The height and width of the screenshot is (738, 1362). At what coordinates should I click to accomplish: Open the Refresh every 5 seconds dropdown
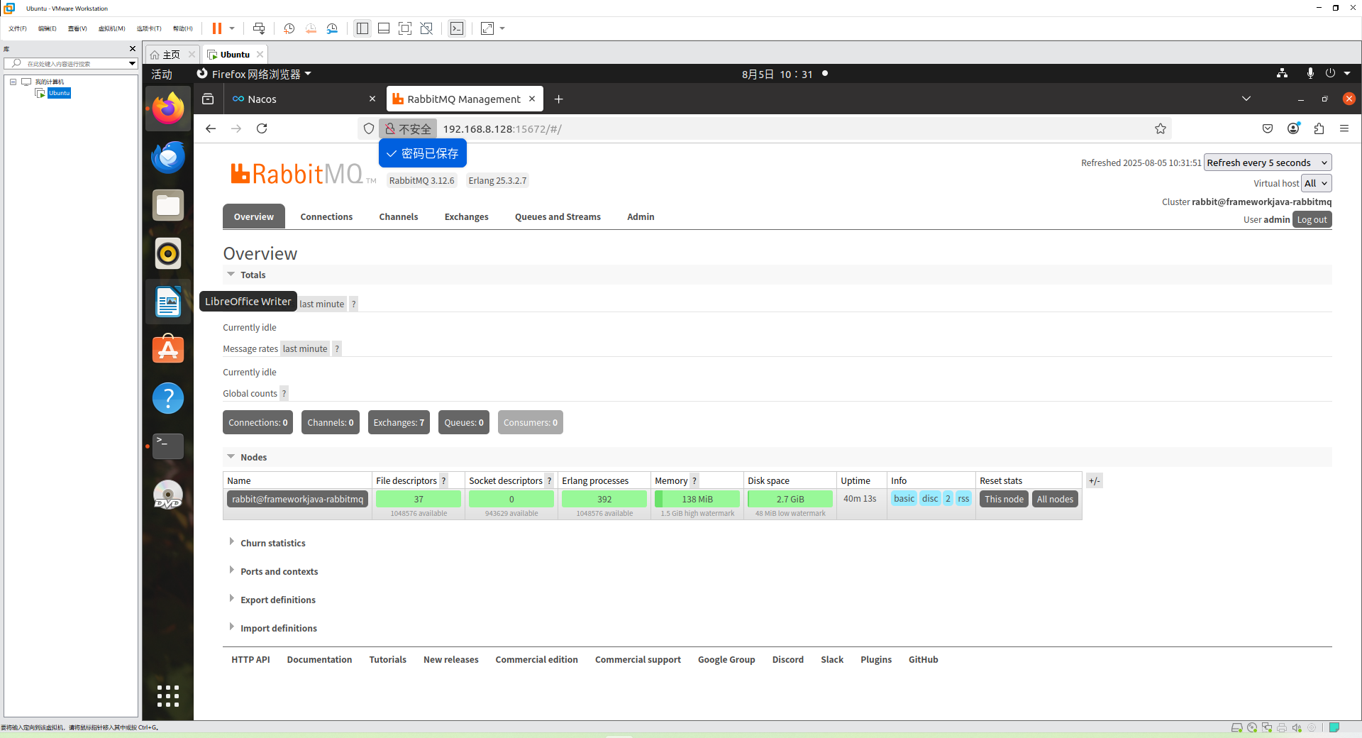1268,163
